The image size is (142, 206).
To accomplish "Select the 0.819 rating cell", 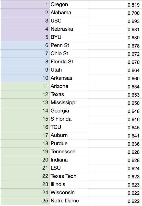I will click(114, 5).
